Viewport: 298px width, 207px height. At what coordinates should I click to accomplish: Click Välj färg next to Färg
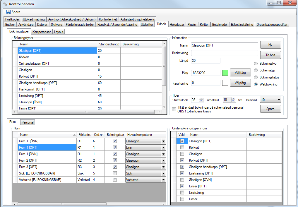tap(240, 73)
